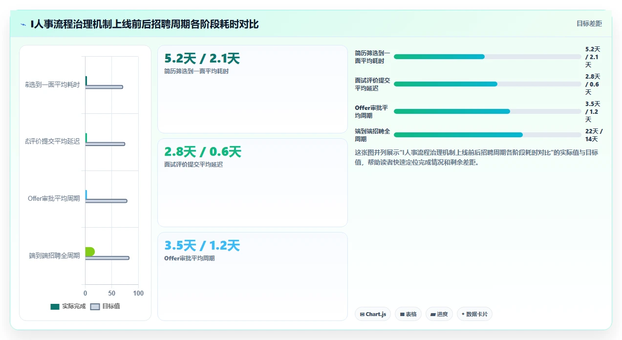Select the 数据卡片 tag chip
The height and width of the screenshot is (340, 622).
[x=474, y=314]
